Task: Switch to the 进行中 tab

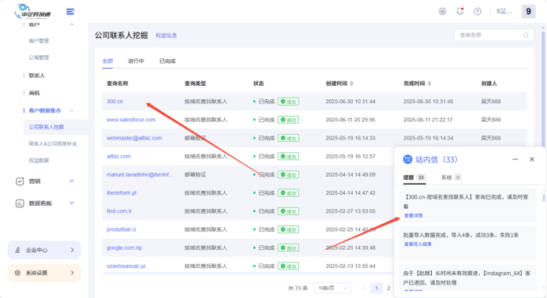Action: click(x=136, y=61)
